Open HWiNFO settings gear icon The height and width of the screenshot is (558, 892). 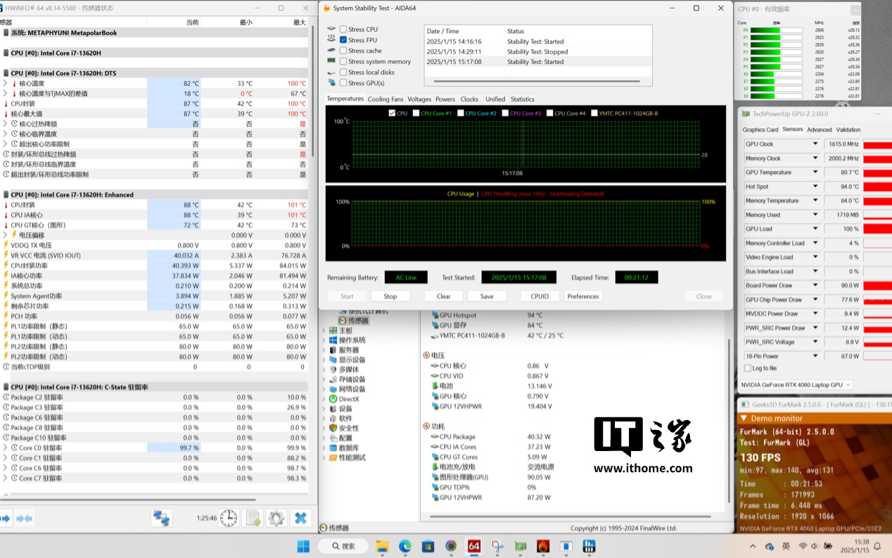click(x=276, y=519)
